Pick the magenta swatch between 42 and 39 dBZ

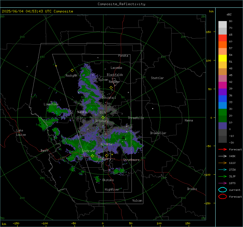click(222, 85)
